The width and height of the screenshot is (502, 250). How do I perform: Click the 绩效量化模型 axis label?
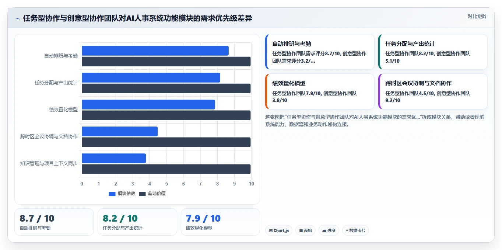63,110
